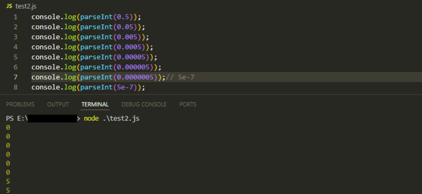Viewport: 422px width, 194px height.
Task: Click line number 7 in the gutter
Action: click(x=15, y=77)
